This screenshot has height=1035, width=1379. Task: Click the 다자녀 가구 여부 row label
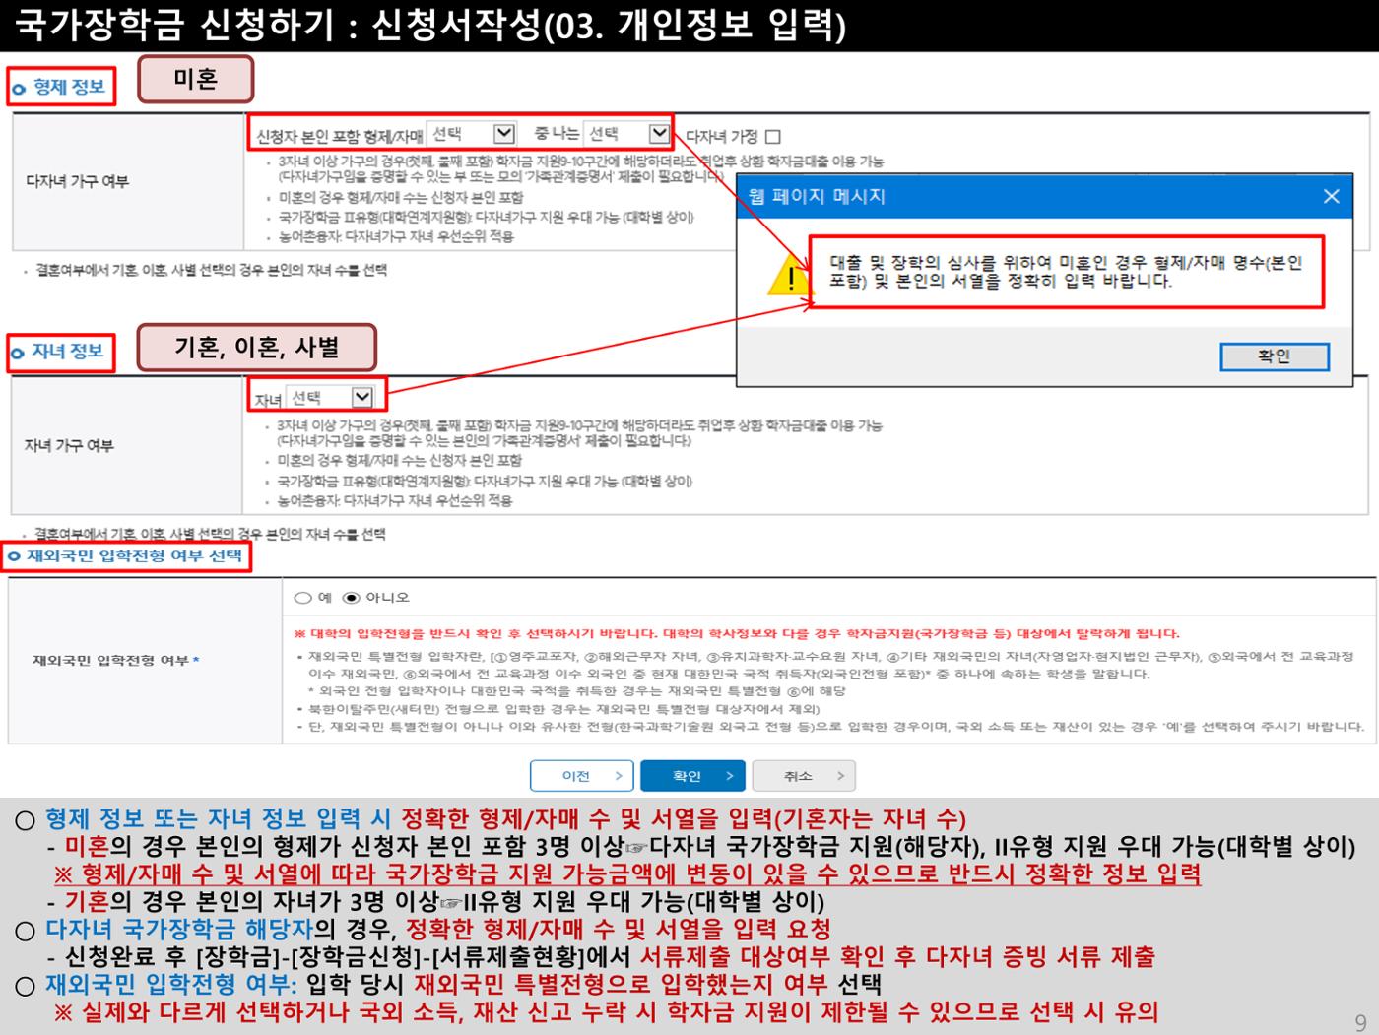coord(77,181)
